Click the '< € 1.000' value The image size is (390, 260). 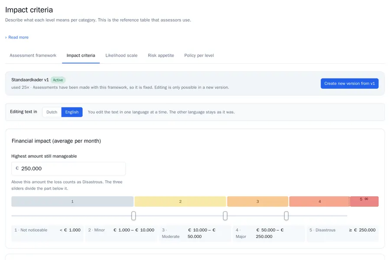[x=70, y=230]
